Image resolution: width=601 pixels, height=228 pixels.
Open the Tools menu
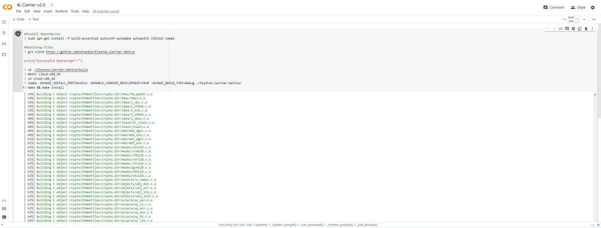click(75, 11)
